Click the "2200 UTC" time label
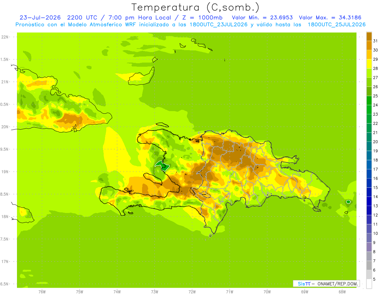384x296 pixels. coord(82,18)
